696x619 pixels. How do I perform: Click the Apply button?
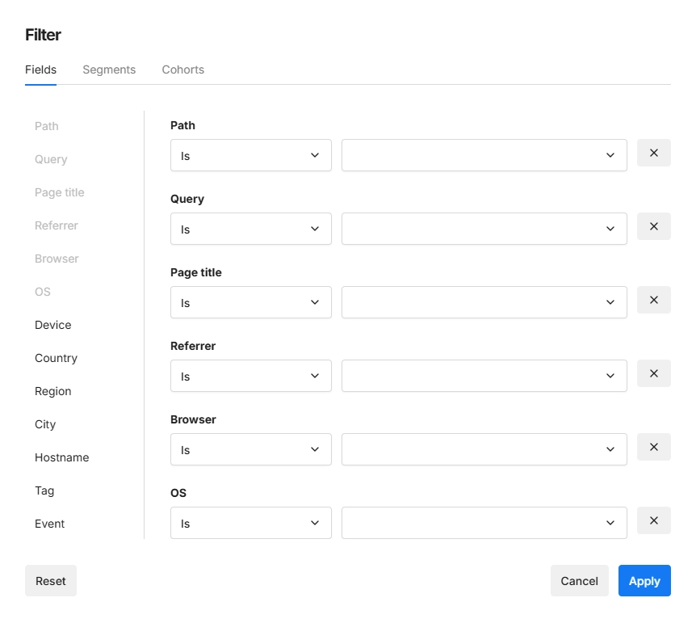[644, 580]
